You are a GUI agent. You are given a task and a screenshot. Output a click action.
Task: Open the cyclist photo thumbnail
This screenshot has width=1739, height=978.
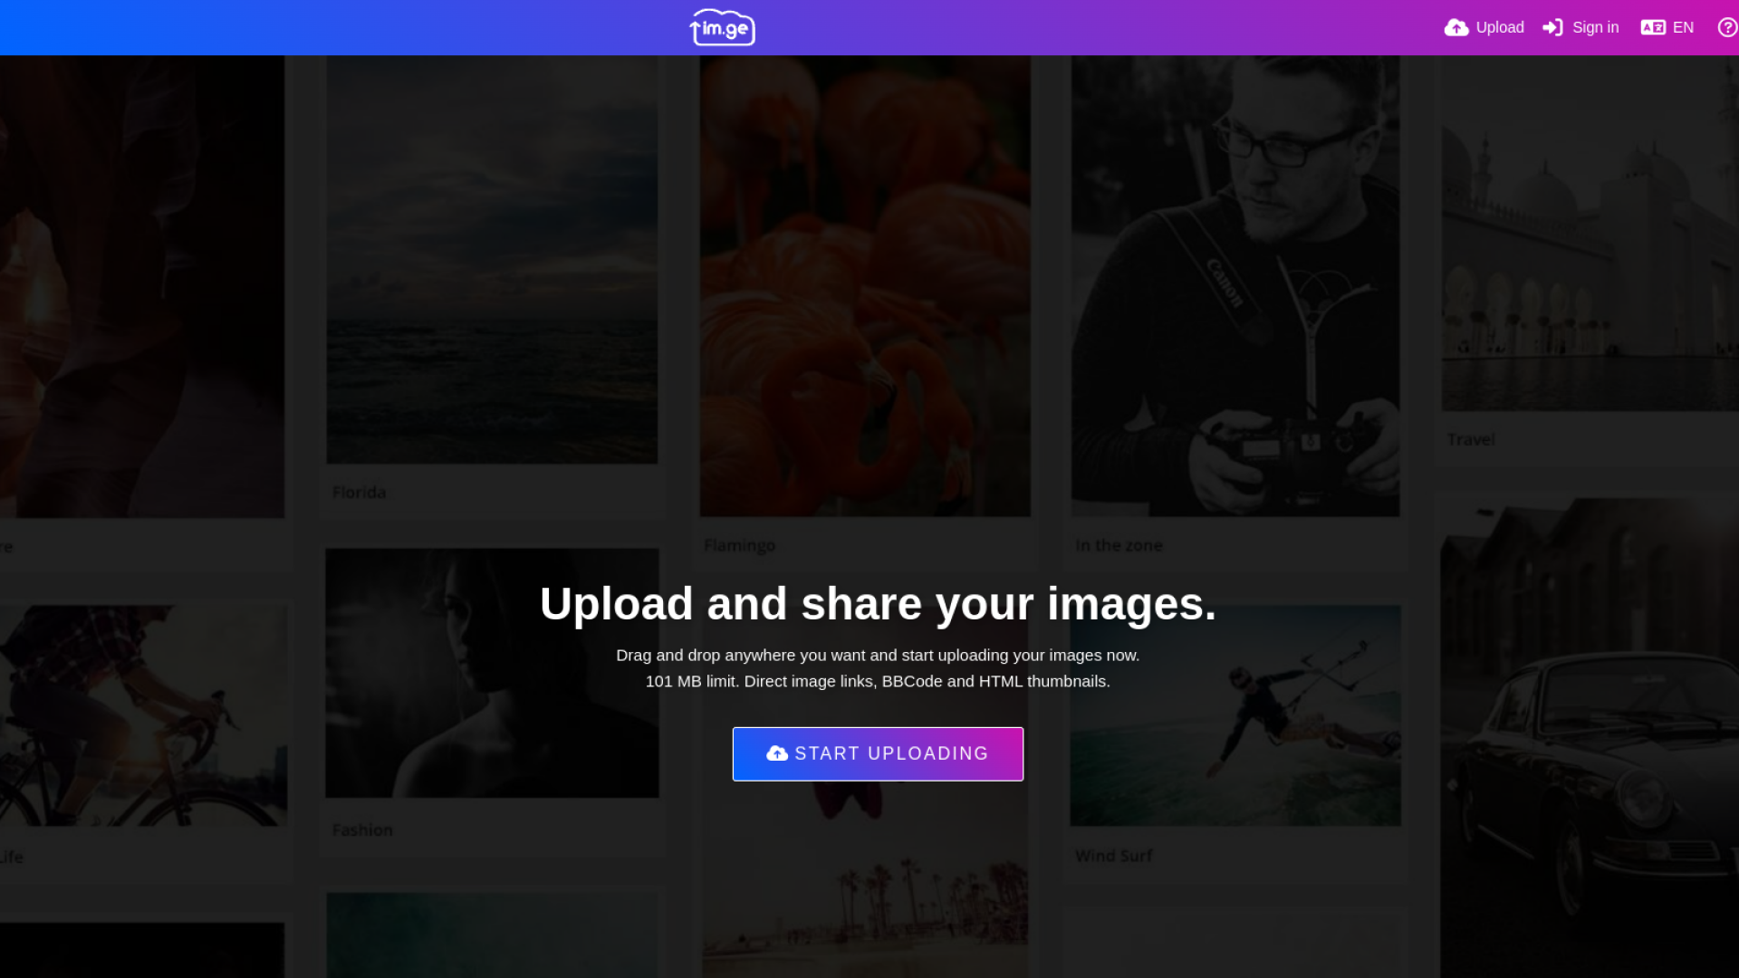(x=143, y=715)
